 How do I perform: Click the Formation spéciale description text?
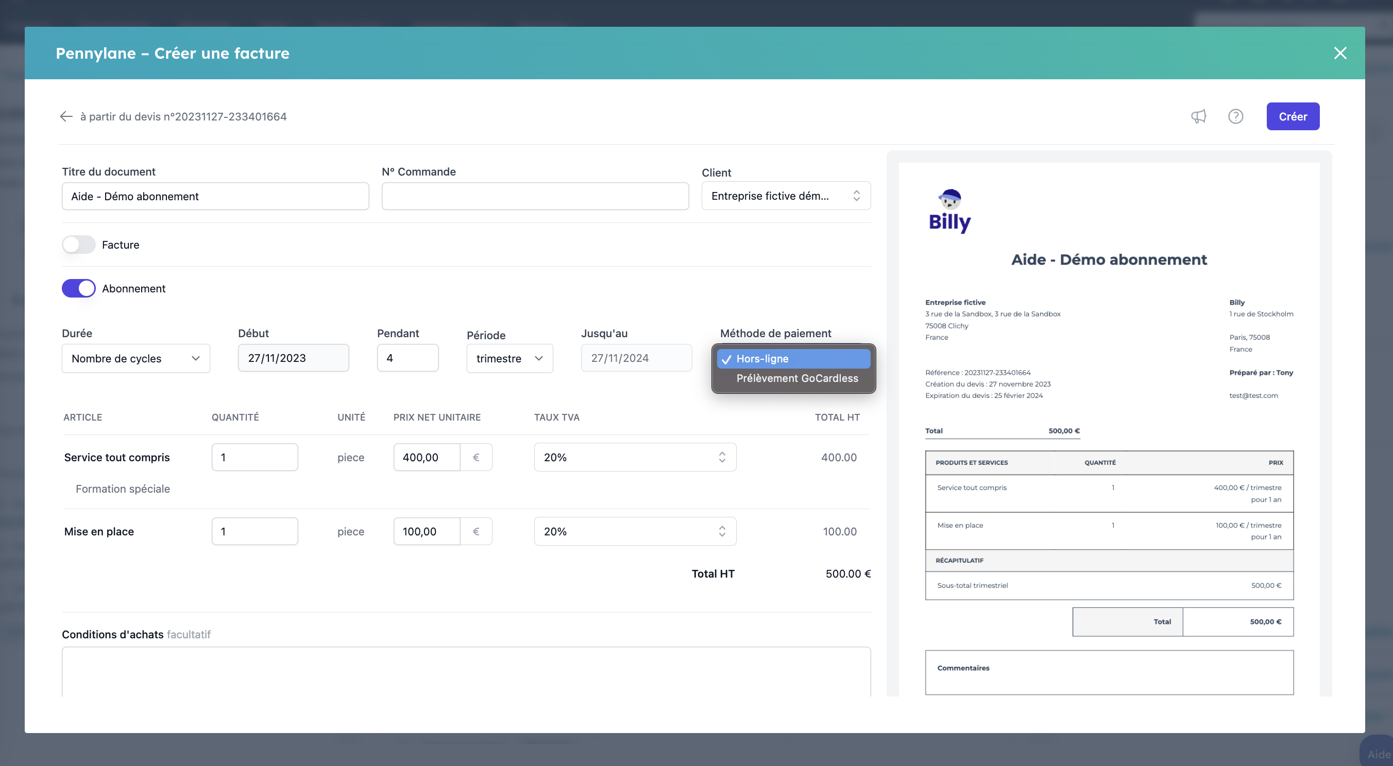(x=123, y=489)
